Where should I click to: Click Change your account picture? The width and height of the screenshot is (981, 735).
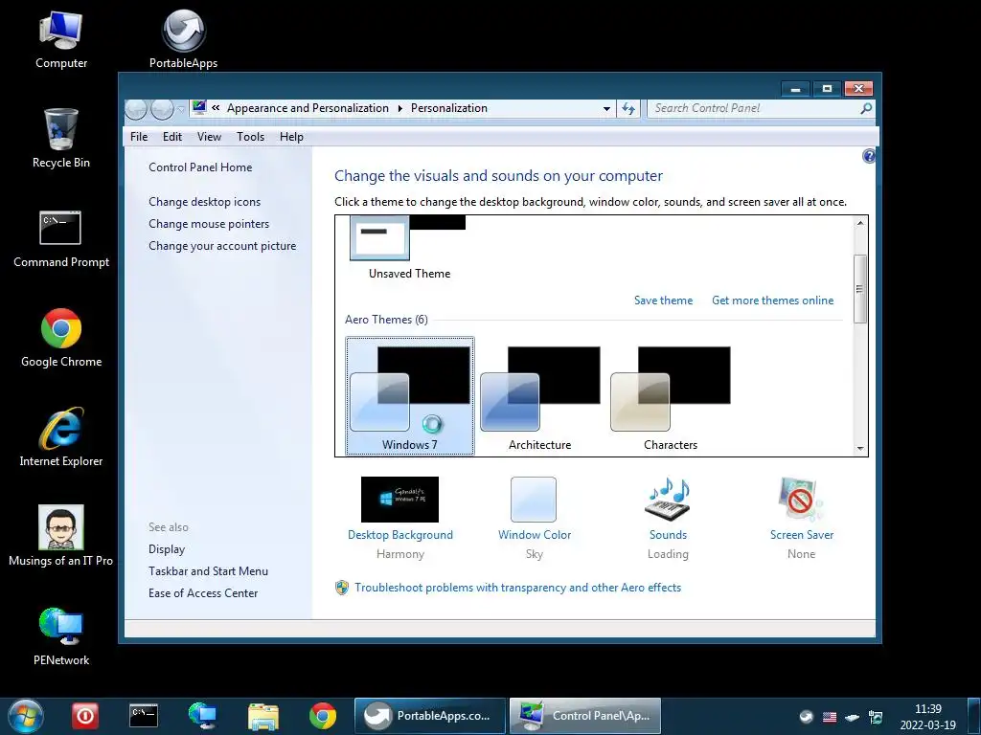222,246
